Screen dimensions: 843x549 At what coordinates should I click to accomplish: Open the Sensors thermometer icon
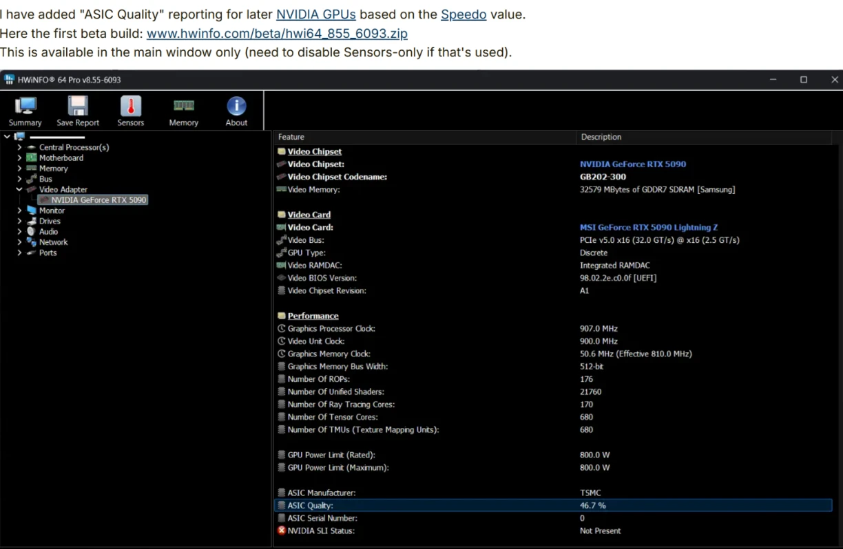click(131, 106)
